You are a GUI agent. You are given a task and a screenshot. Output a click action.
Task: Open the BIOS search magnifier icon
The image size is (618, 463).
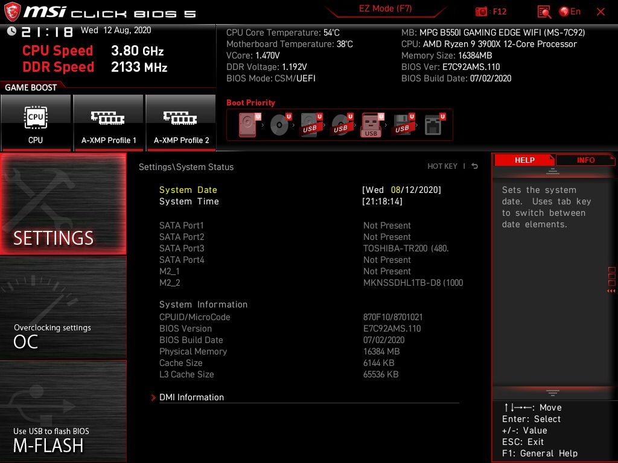(x=544, y=12)
